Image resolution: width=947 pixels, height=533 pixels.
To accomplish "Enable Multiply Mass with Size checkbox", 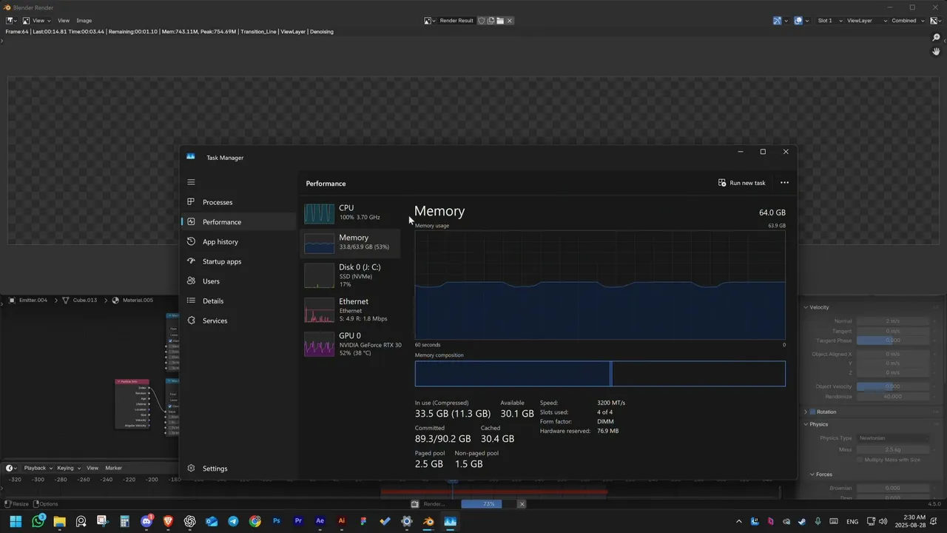I will (x=860, y=460).
